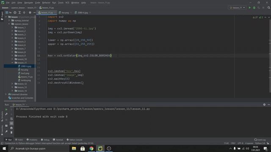Hide the Run panel with minus icon
The width and height of the screenshot is (271, 152).
tap(269, 105)
